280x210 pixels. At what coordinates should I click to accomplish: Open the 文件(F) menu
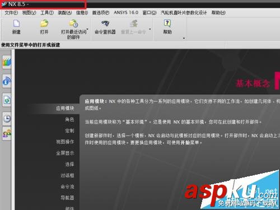(x=11, y=13)
